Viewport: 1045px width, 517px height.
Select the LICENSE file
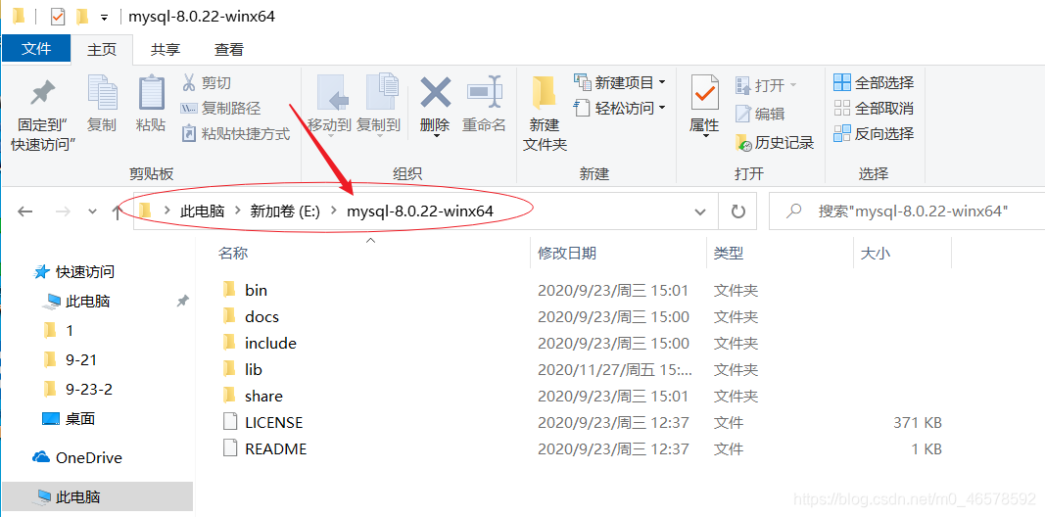[x=274, y=422]
